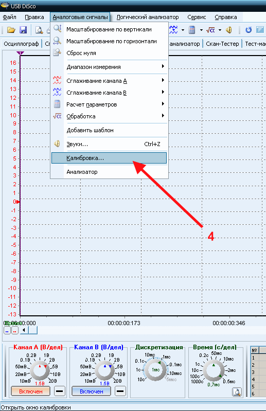Screen dimensions: 266x411
Task: Toggle Канал B Включен button
Action: tap(91, 391)
